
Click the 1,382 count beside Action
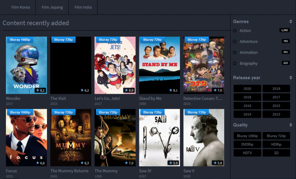pos(285,30)
